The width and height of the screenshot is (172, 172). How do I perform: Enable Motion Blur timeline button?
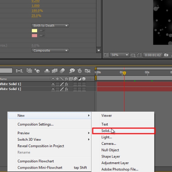62,71
